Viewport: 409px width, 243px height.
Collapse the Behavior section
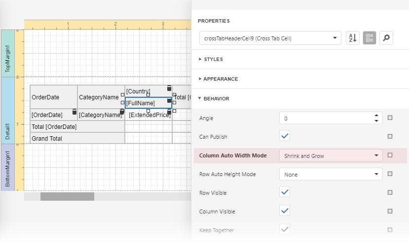pyautogui.click(x=216, y=98)
